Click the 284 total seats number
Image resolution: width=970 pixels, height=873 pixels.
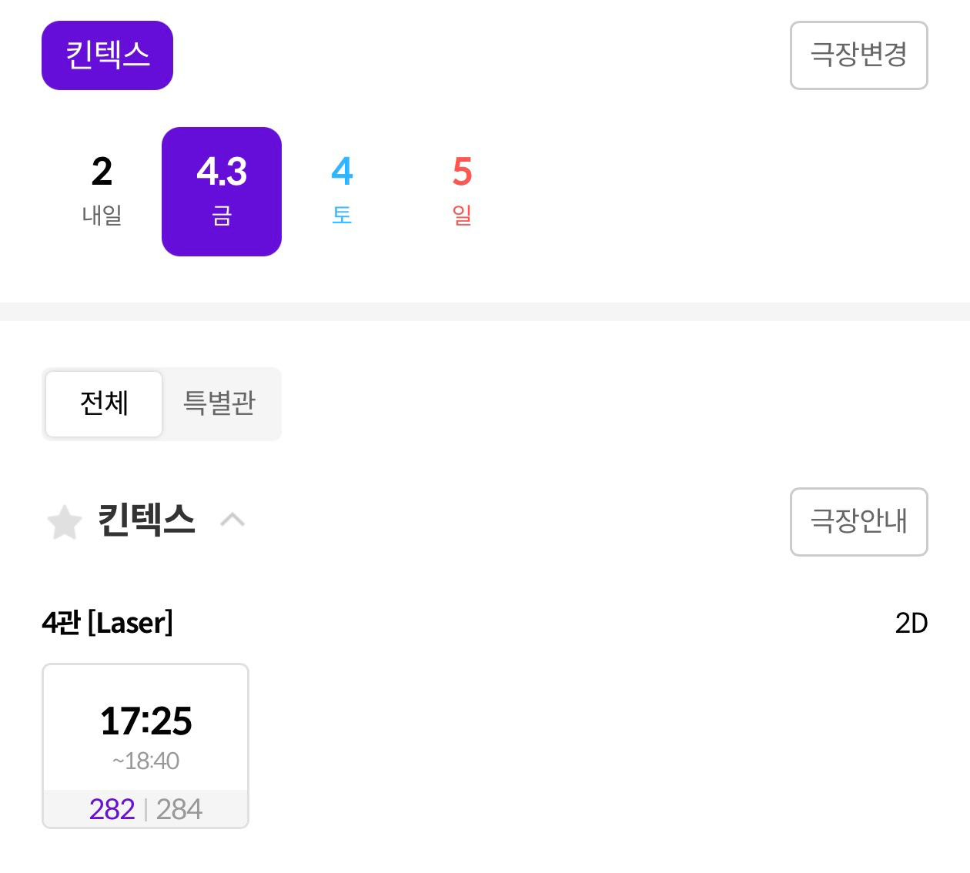pos(179,809)
